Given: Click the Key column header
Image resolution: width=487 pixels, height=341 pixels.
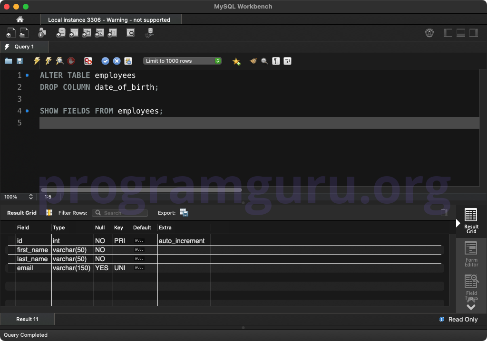Looking at the screenshot, I should (122, 227).
